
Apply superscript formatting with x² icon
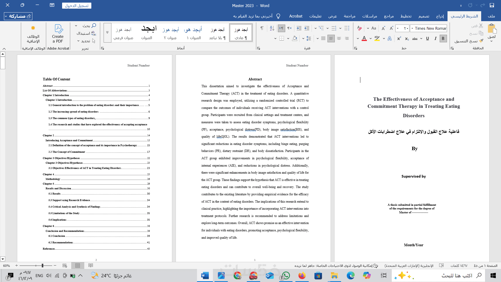click(x=399, y=39)
